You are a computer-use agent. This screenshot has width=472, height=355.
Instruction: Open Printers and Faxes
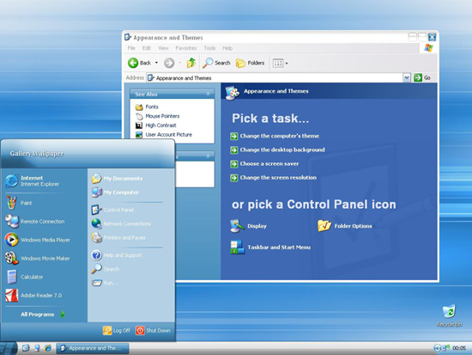tap(118, 238)
